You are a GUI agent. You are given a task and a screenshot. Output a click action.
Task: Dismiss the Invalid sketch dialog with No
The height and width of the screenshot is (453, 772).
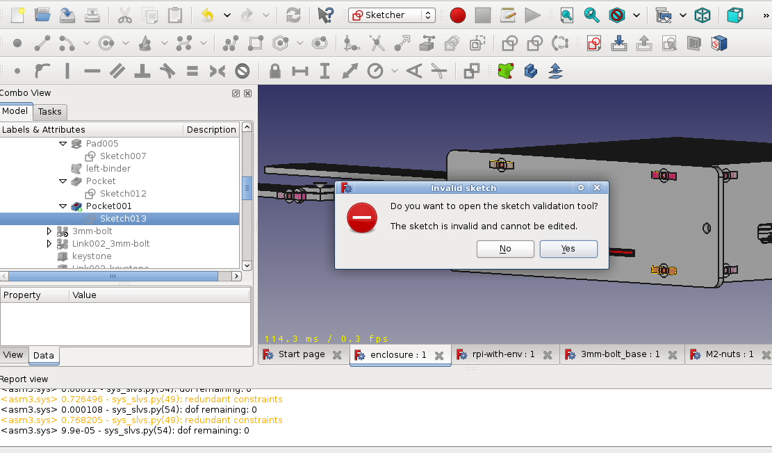[505, 249]
